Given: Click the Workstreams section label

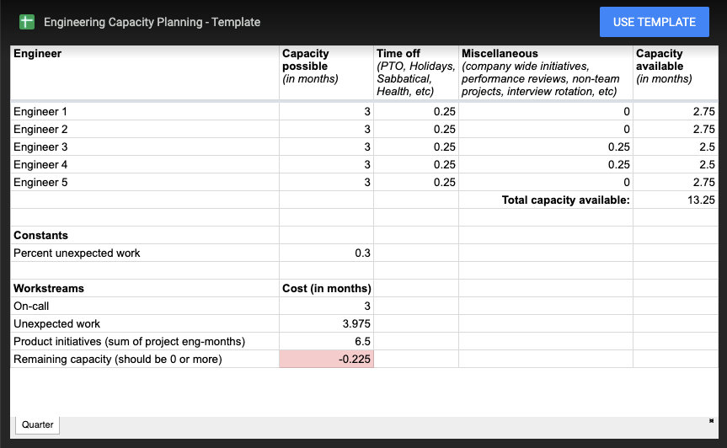Looking at the screenshot, I should [x=49, y=288].
